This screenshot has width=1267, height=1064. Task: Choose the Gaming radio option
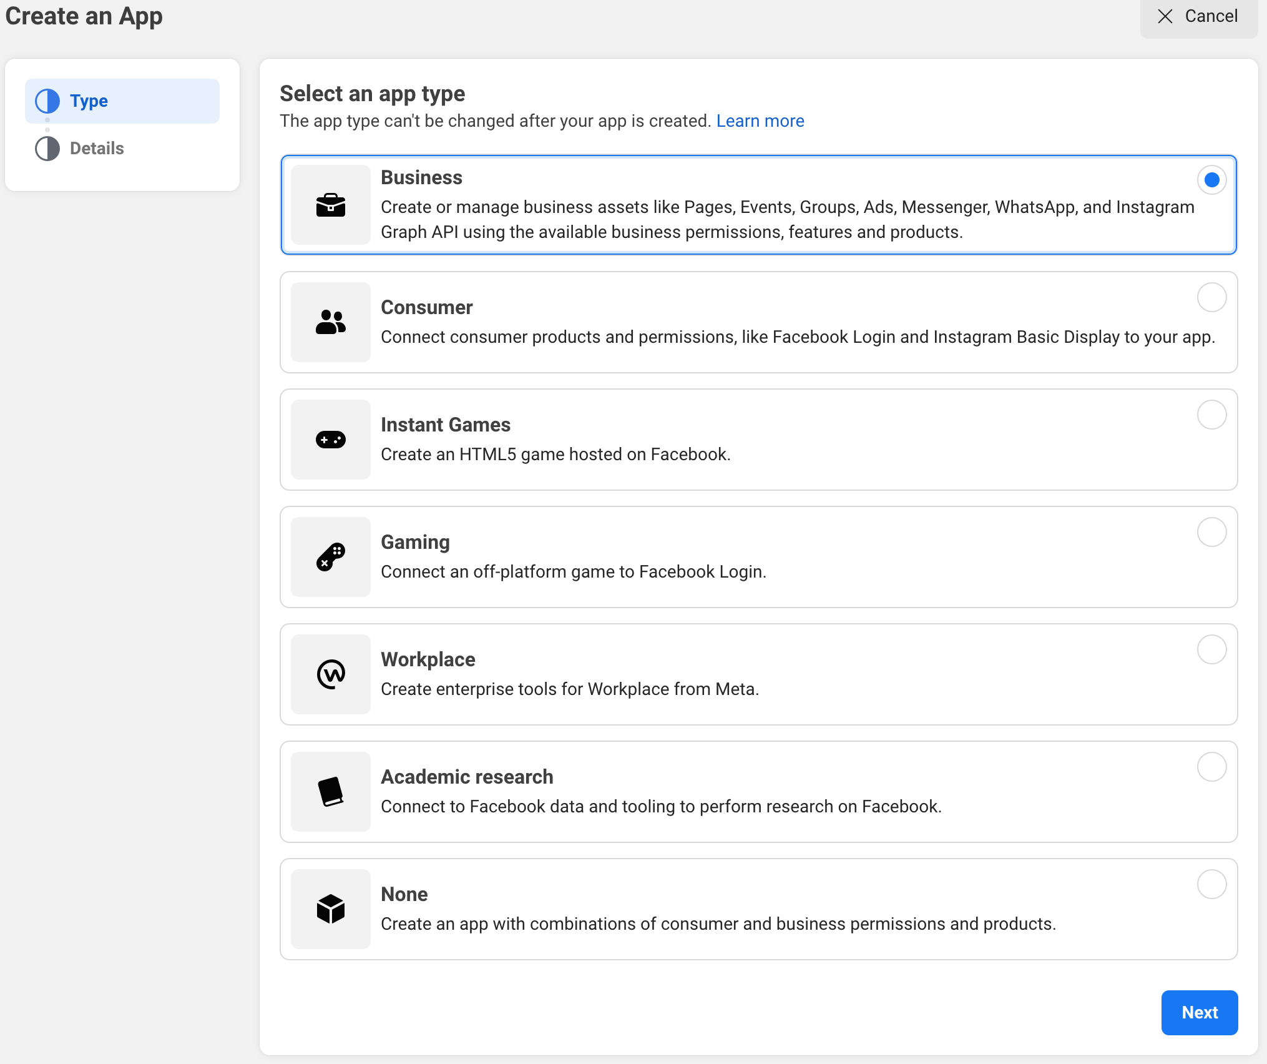1211,532
